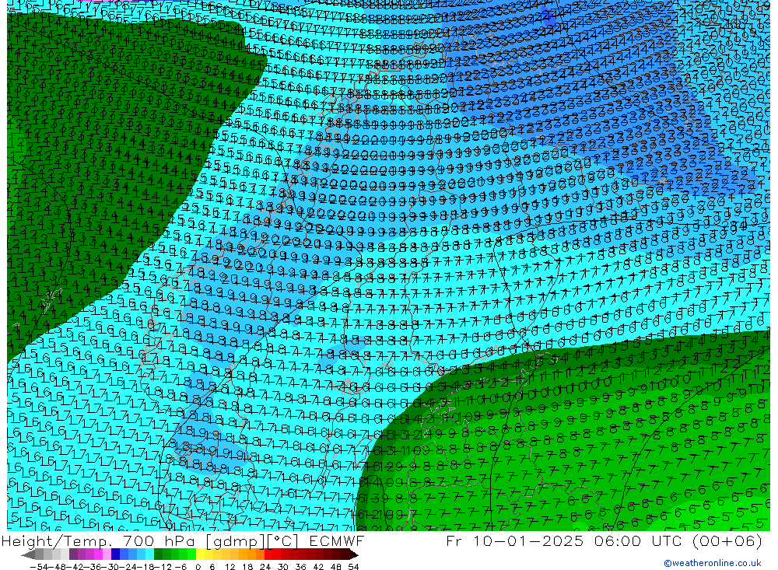Click the '[°C]' unit label in the title
The width and height of the screenshot is (778, 570).
click(x=282, y=540)
